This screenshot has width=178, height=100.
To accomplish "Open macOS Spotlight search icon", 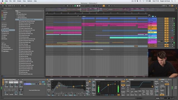I will [172, 1].
